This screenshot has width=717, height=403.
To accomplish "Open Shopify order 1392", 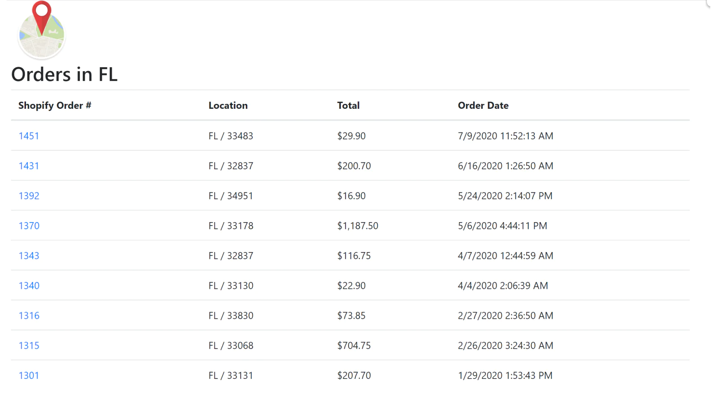I will click(29, 196).
